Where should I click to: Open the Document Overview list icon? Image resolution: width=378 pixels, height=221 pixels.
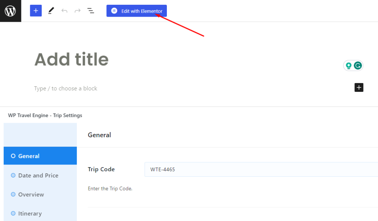coord(91,10)
